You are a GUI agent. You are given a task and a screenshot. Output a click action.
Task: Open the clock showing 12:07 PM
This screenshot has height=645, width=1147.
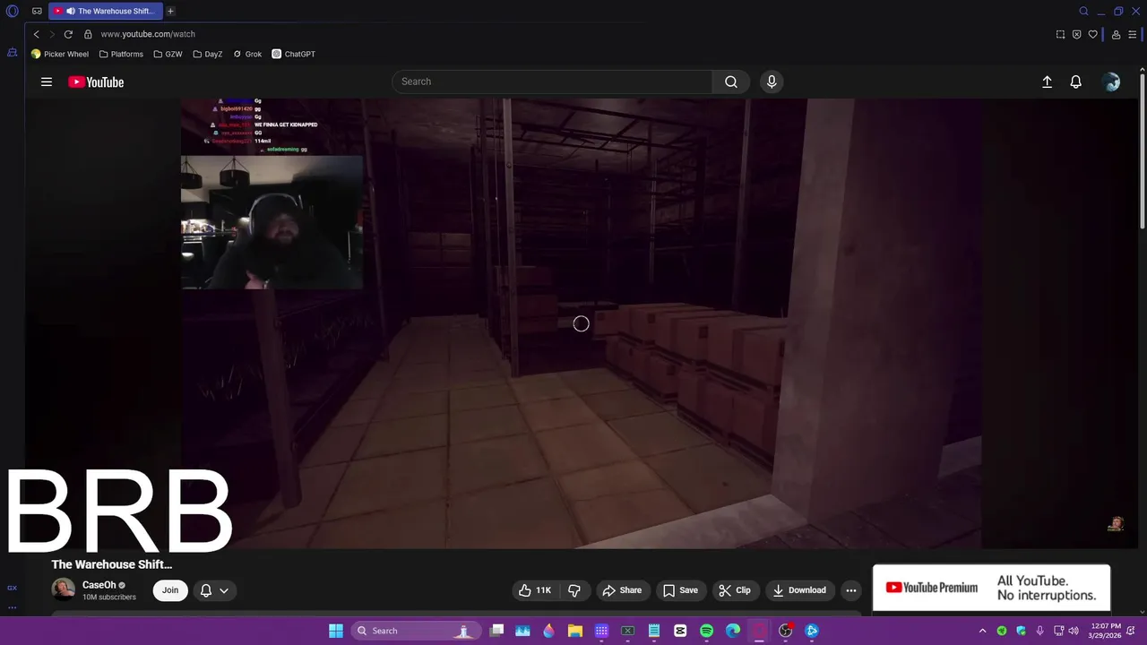(1105, 631)
